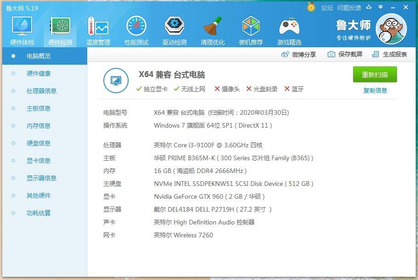This screenshot has height=280, width=418.
Task: Select 硬盘信息 in sidebar
Action: pyautogui.click(x=45, y=143)
